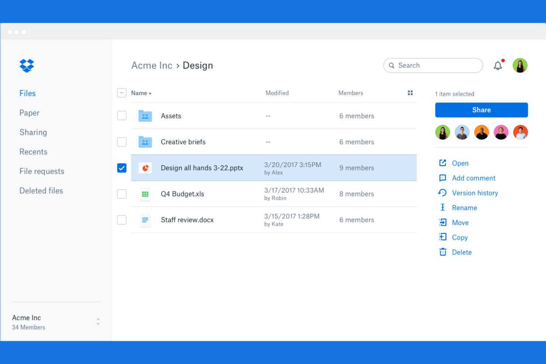Click the search magnifier icon

[x=392, y=65]
